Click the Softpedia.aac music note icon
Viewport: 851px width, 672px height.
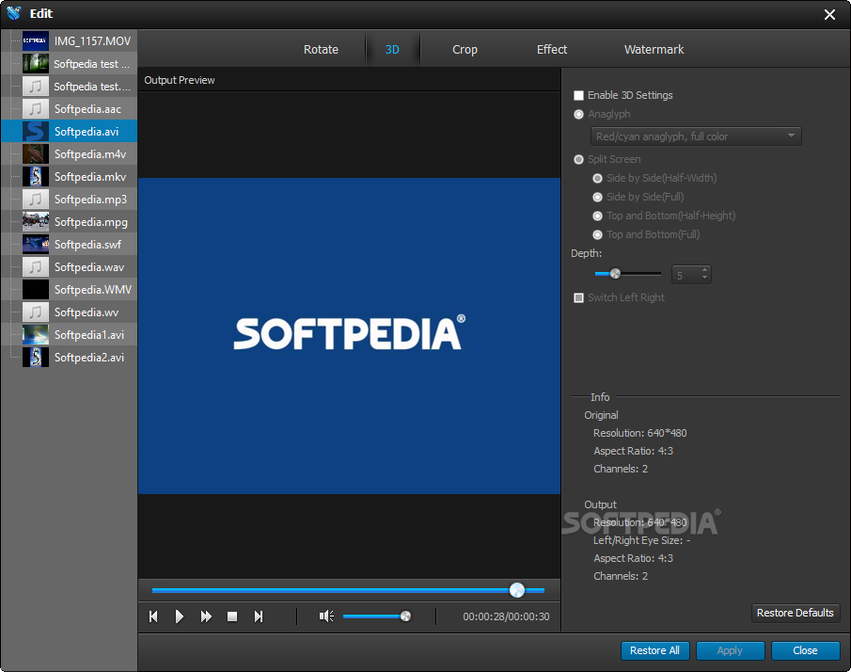click(x=36, y=108)
